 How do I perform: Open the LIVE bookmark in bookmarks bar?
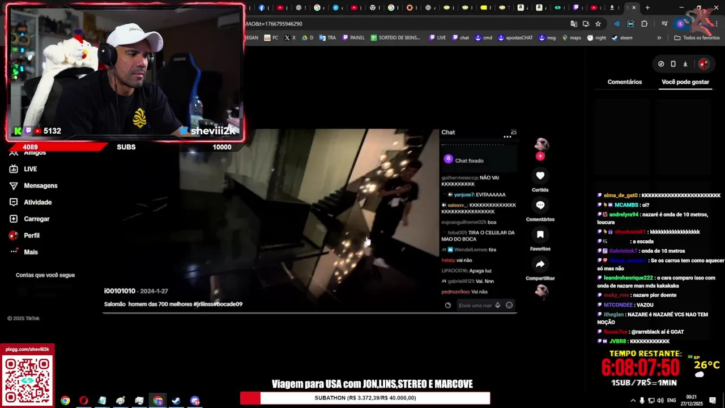[437, 37]
